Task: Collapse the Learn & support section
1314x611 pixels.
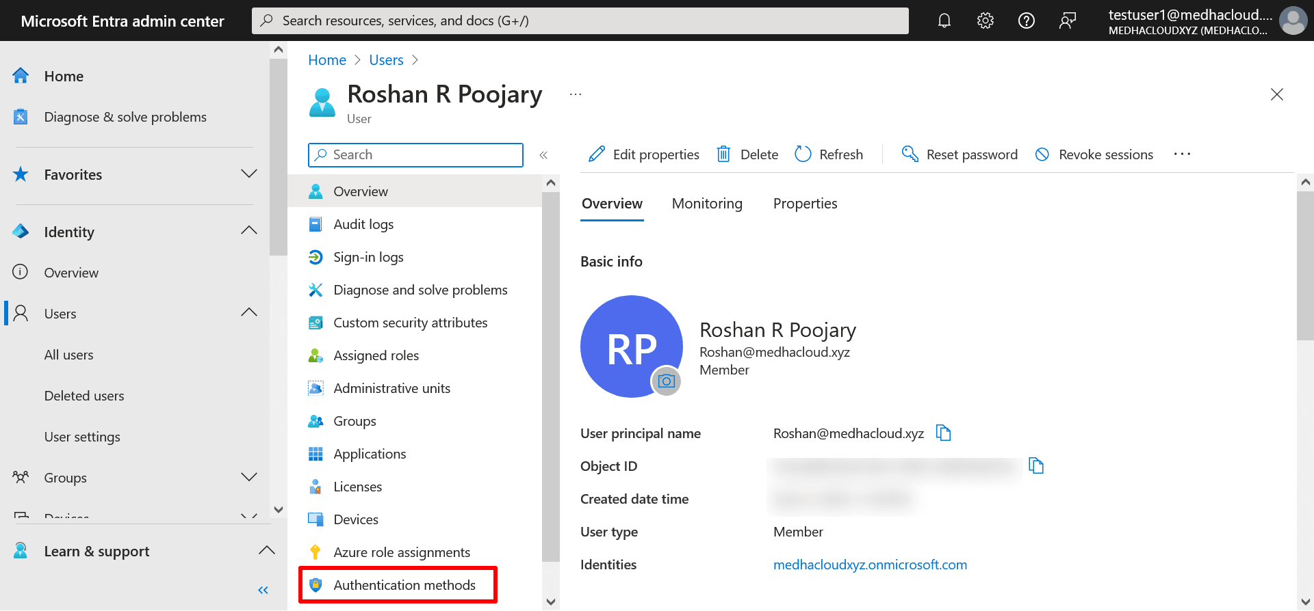Action: pyautogui.click(x=267, y=551)
